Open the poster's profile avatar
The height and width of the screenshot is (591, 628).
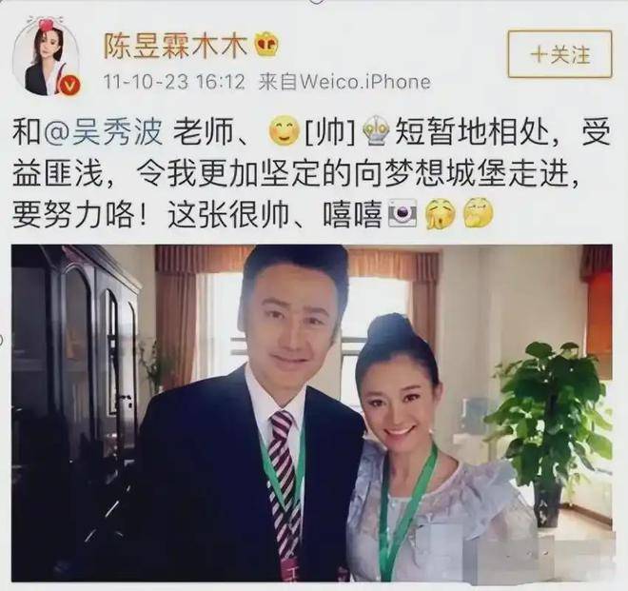47,59
